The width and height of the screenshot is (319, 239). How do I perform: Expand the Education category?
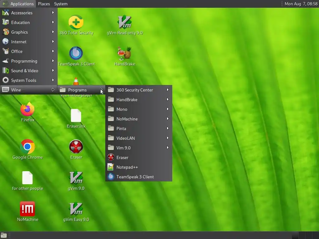tap(29, 22)
